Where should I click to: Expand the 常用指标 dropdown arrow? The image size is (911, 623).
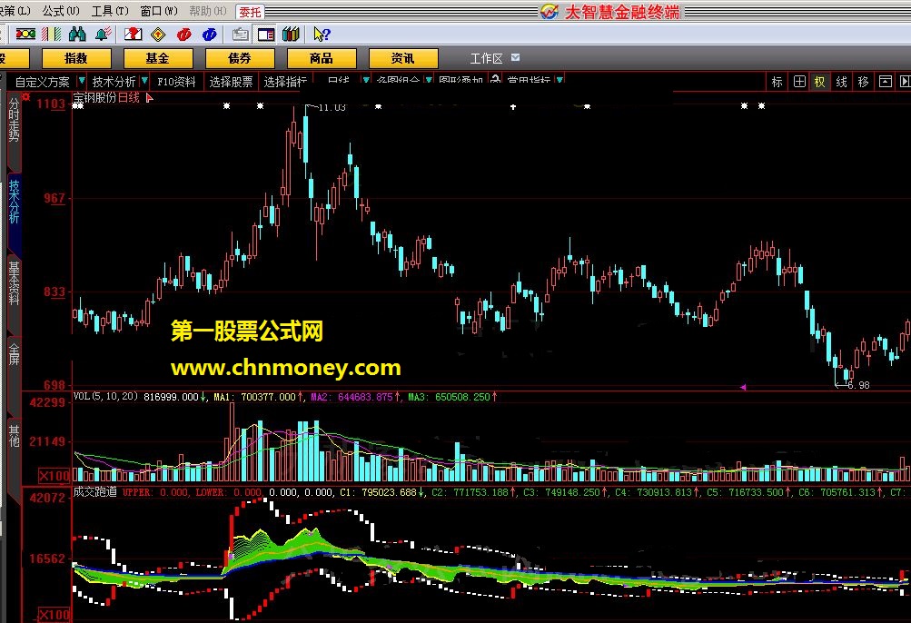tap(559, 80)
